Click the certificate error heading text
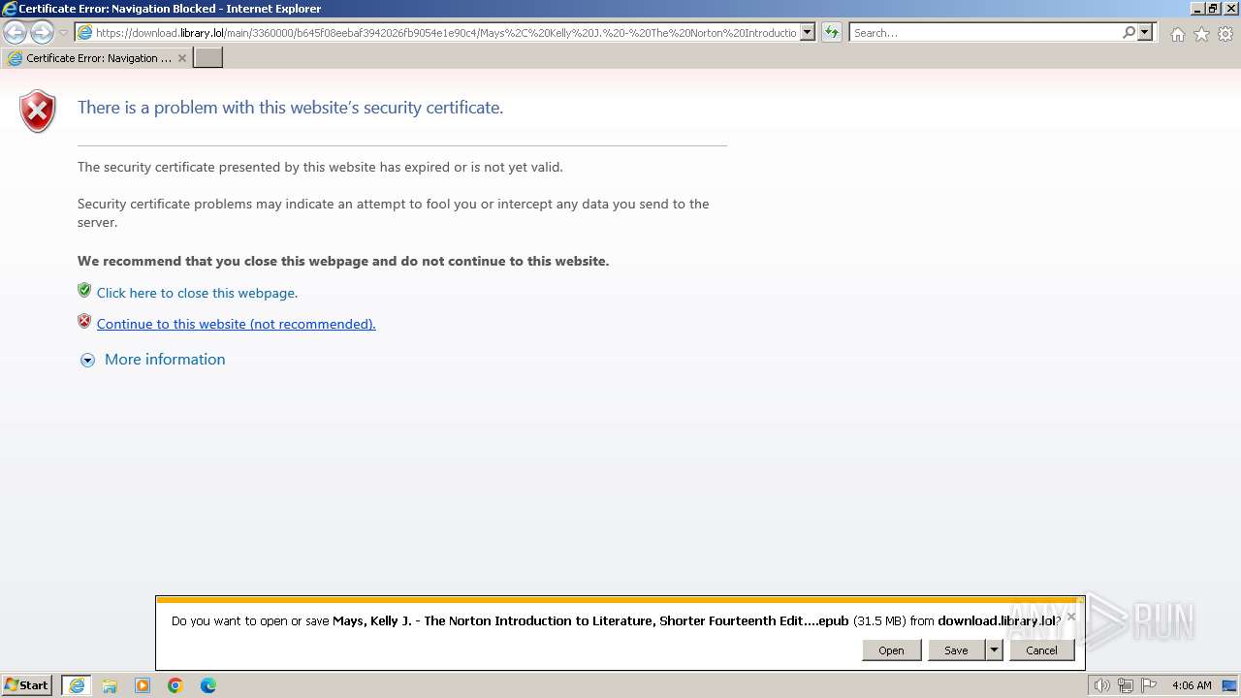The image size is (1241, 698). tap(290, 108)
